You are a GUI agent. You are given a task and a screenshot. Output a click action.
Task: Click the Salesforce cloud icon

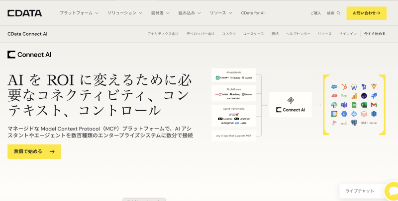[x=334, y=87]
